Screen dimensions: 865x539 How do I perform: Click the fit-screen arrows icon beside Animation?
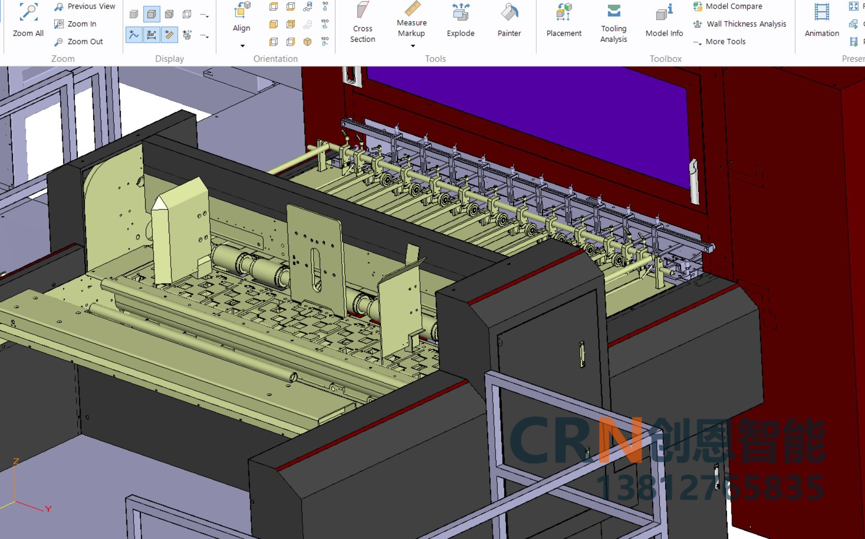[x=853, y=6]
